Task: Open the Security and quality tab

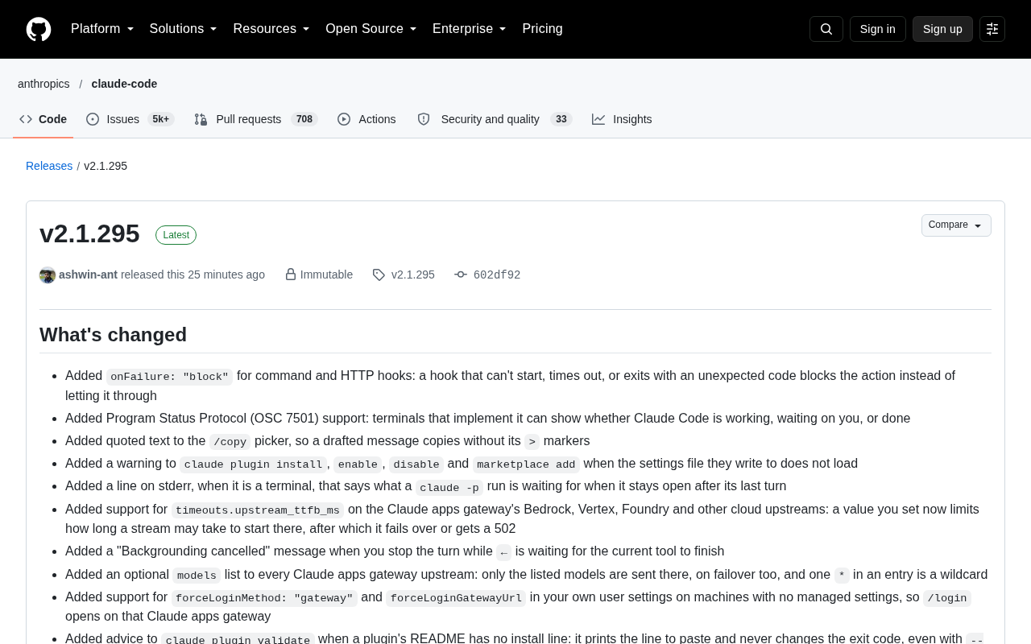Action: [495, 119]
